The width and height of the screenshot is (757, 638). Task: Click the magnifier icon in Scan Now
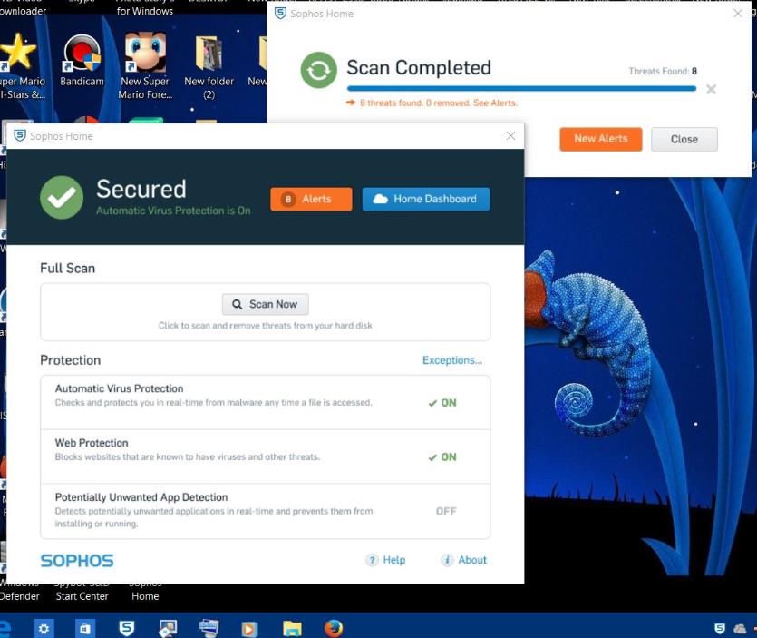(x=237, y=305)
